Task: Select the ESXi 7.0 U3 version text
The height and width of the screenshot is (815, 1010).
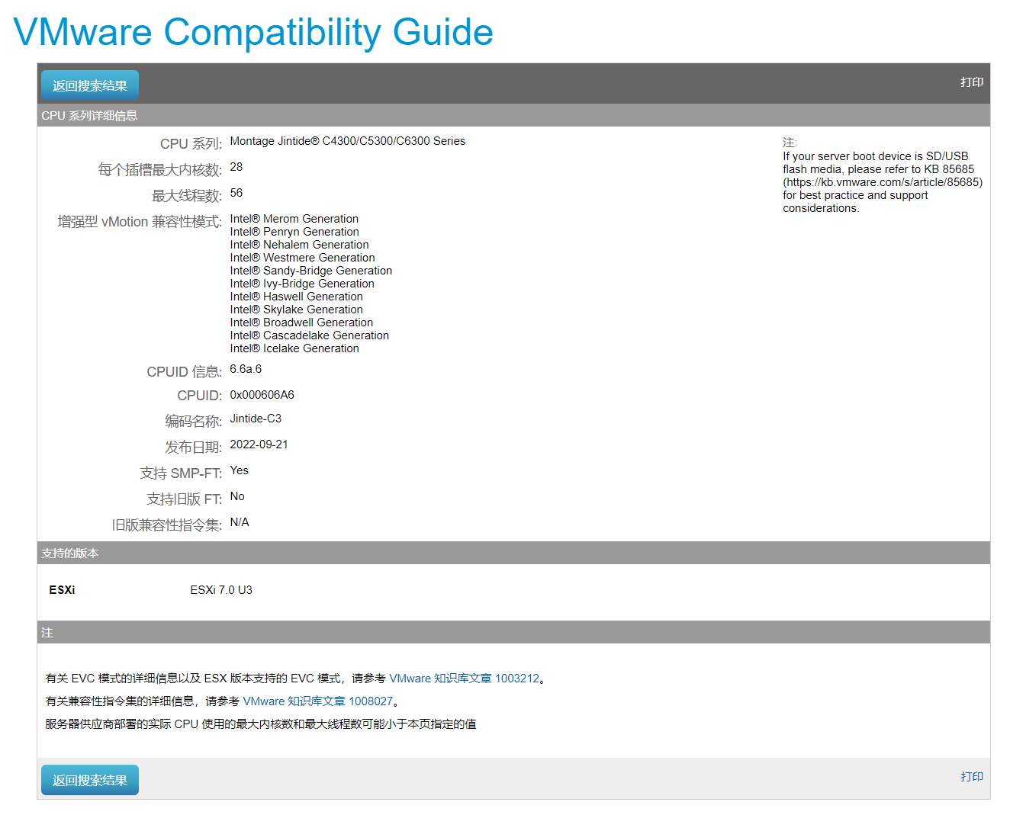Action: click(x=221, y=590)
